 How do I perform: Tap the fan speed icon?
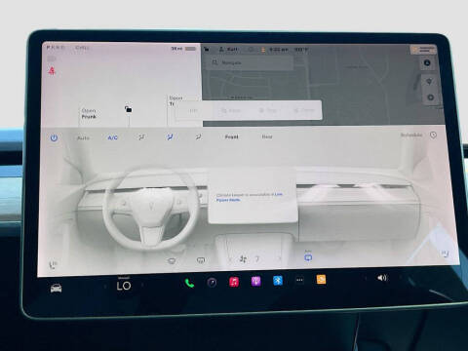[243, 259]
